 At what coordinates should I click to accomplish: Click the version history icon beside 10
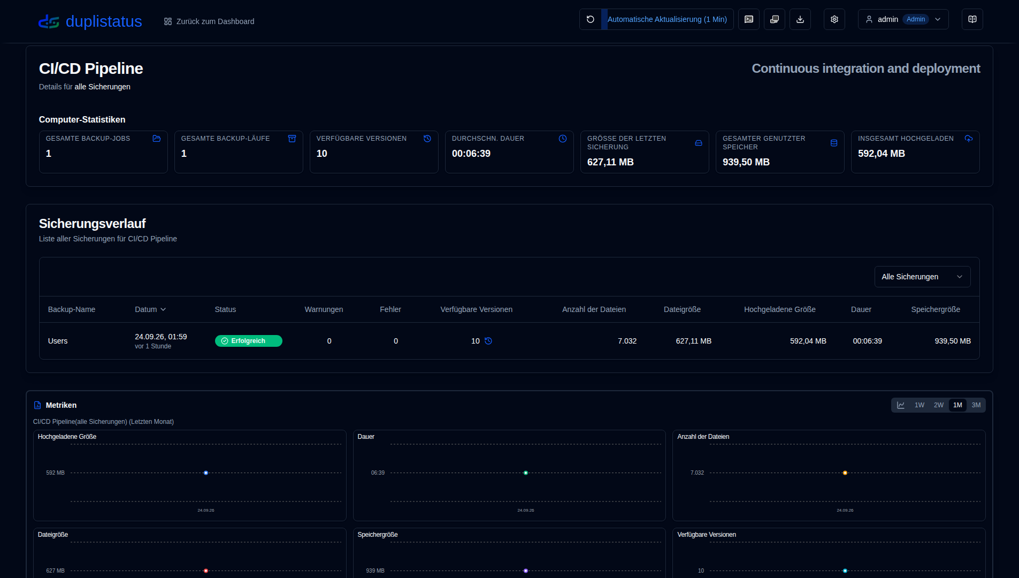coord(488,341)
